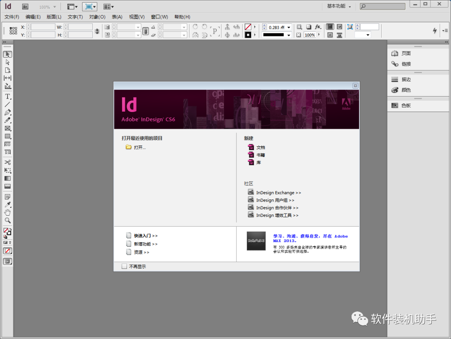Select the Page tool
This screenshot has width=451, height=339.
pos(8,70)
